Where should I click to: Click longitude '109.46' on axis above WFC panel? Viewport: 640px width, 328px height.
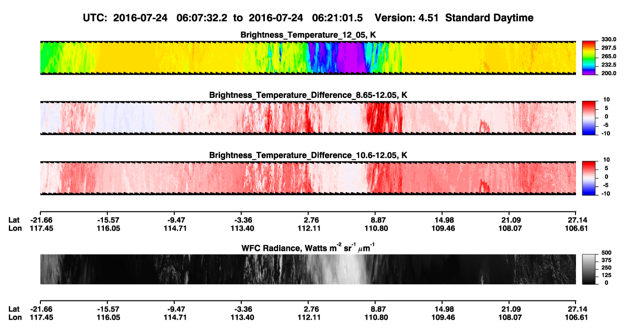point(443,228)
